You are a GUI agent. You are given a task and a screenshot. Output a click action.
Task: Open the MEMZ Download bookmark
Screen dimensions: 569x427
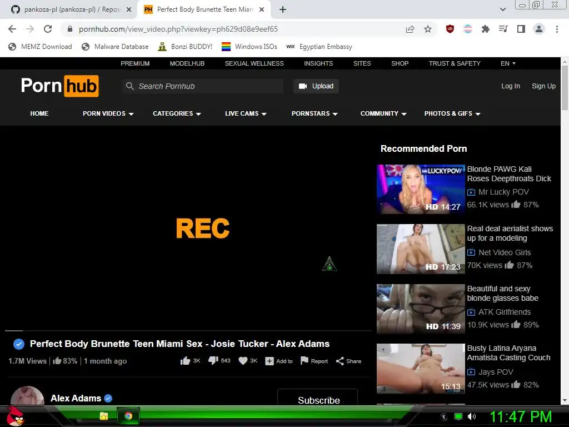pos(40,47)
